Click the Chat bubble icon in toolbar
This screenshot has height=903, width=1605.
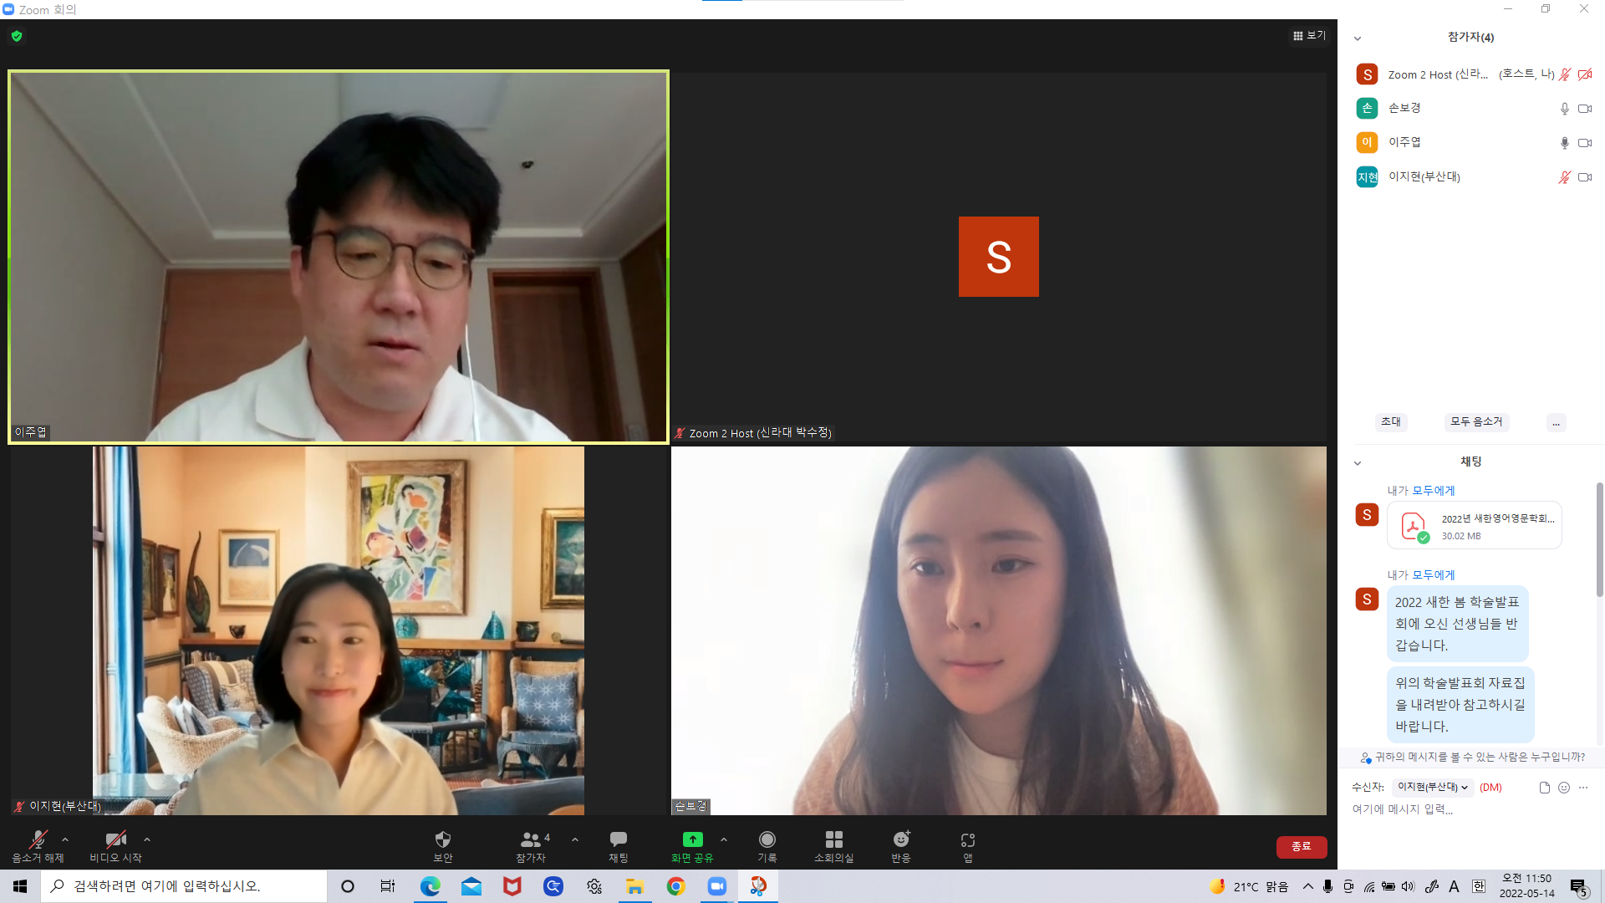pos(618,839)
